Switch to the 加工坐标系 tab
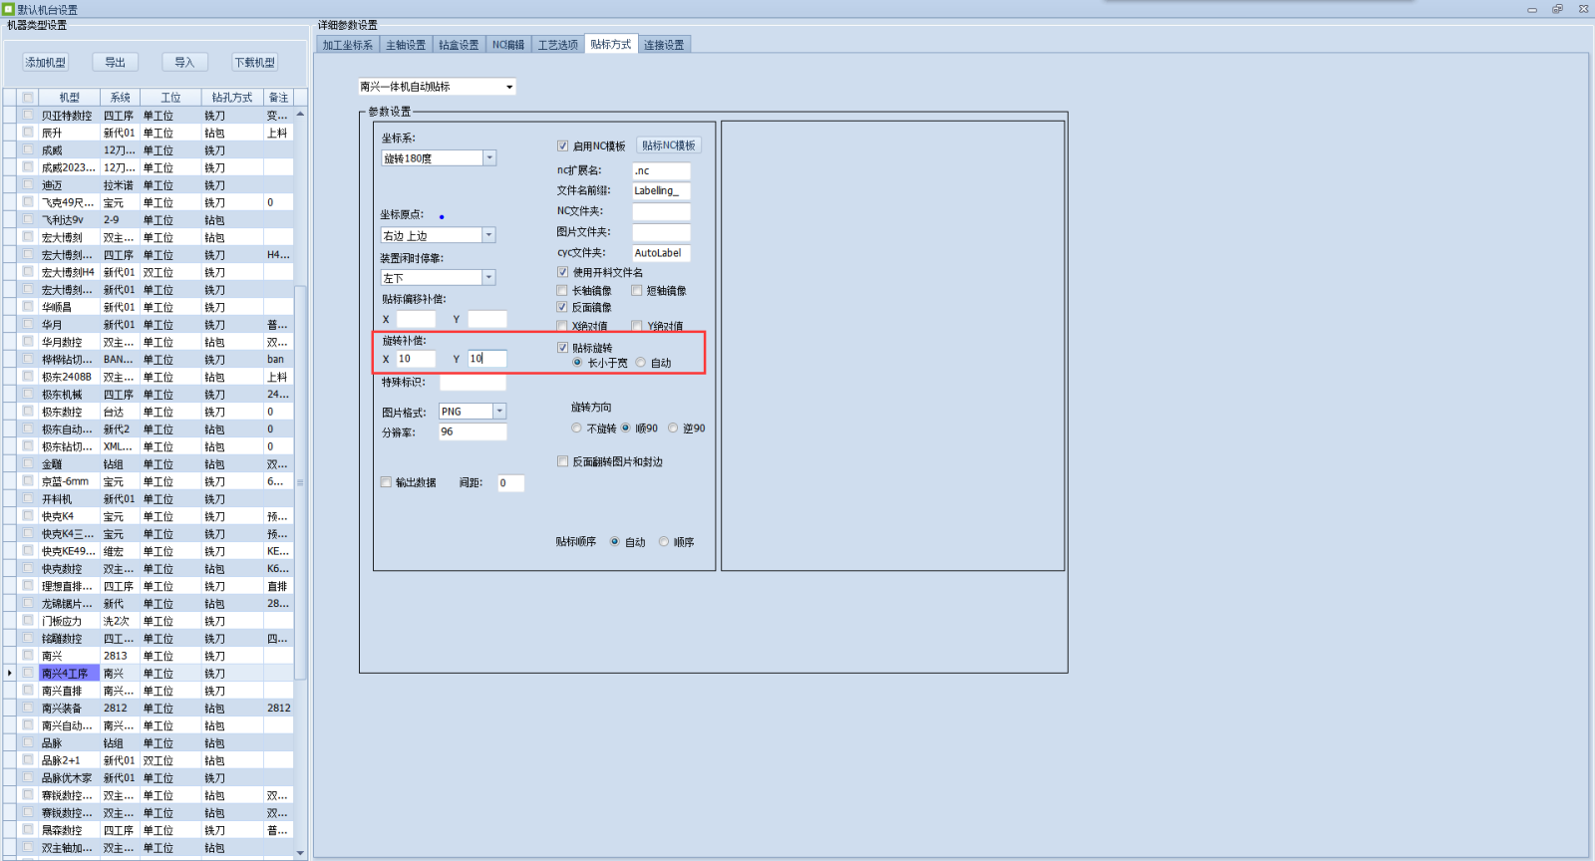The width and height of the screenshot is (1595, 861). pyautogui.click(x=348, y=45)
